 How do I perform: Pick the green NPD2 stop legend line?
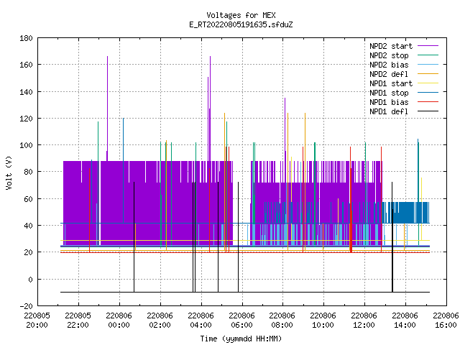coord(428,55)
